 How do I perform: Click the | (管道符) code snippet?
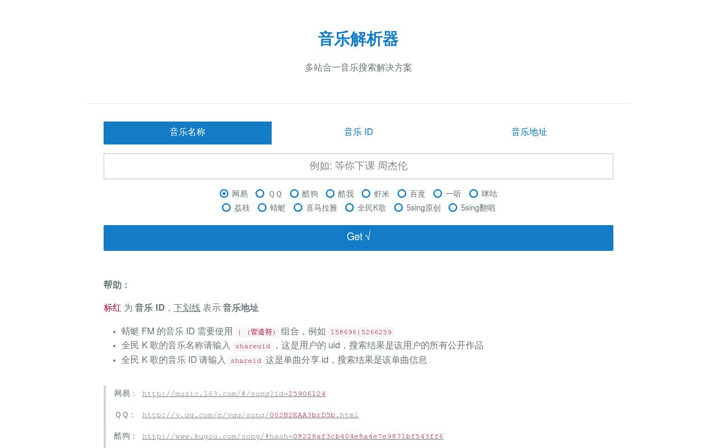257,332
